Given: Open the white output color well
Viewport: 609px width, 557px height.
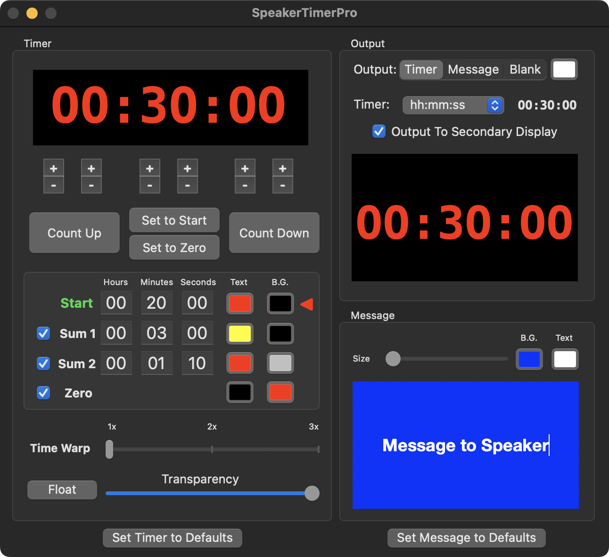Looking at the screenshot, I should tap(564, 69).
